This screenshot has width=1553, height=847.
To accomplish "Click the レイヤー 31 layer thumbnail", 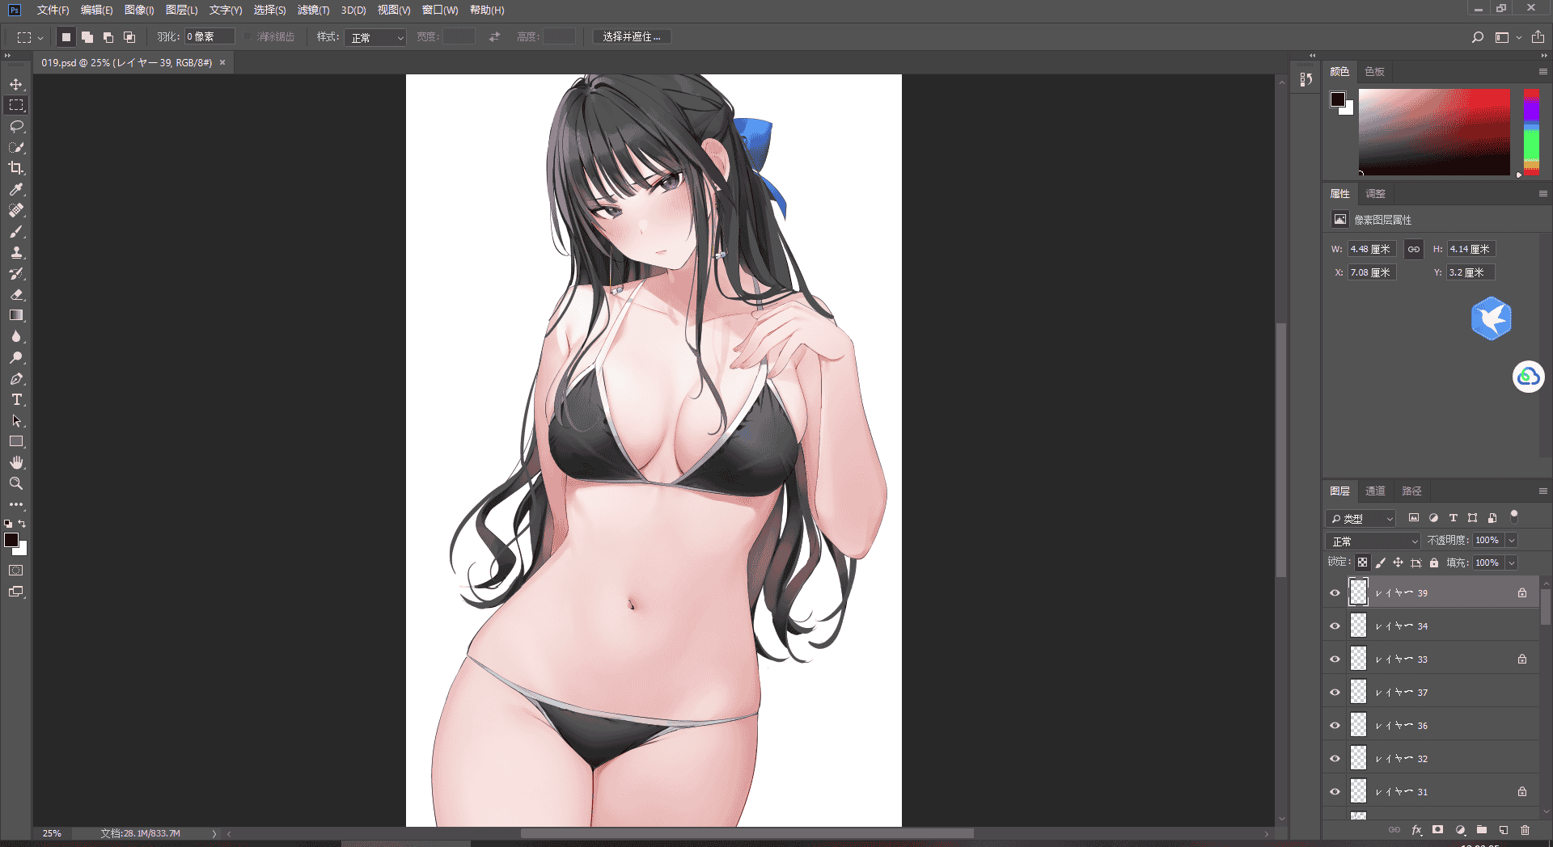I will pyautogui.click(x=1358, y=791).
